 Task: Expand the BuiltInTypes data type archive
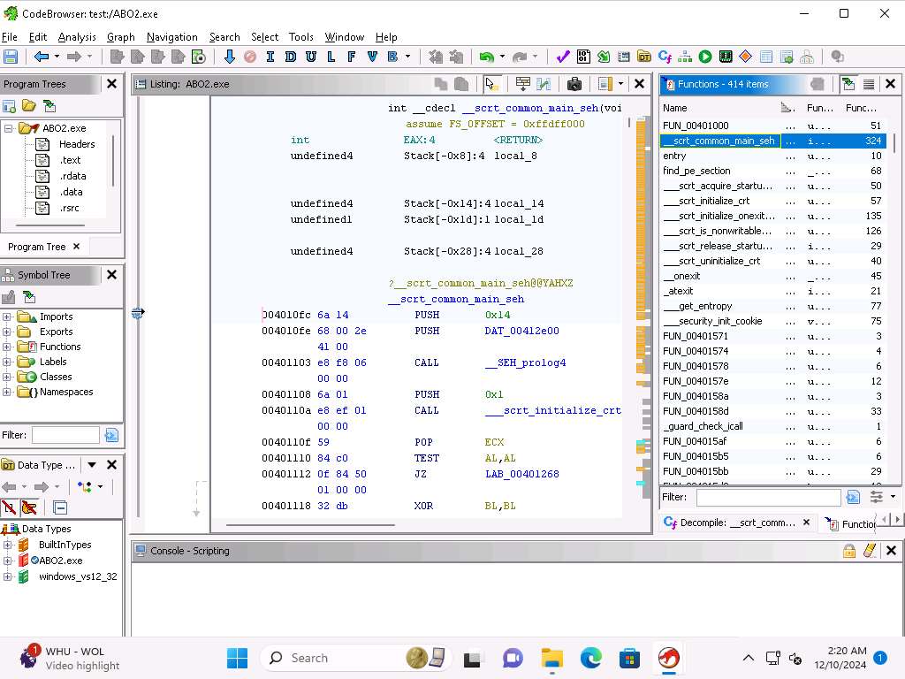(8, 545)
